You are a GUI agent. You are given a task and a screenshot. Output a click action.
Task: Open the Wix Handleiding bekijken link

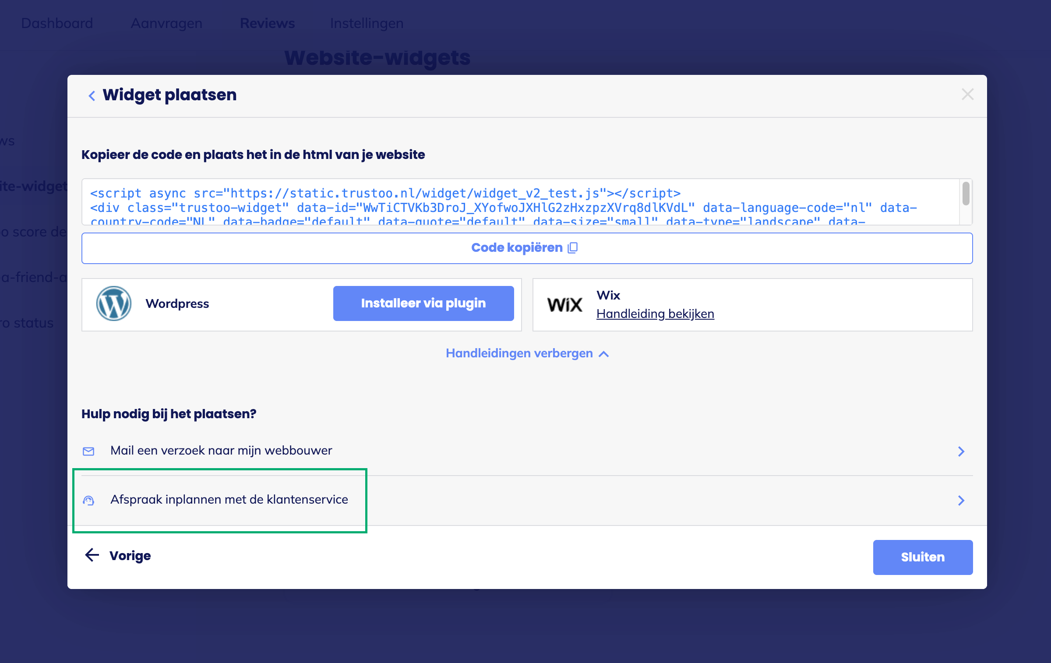point(655,314)
